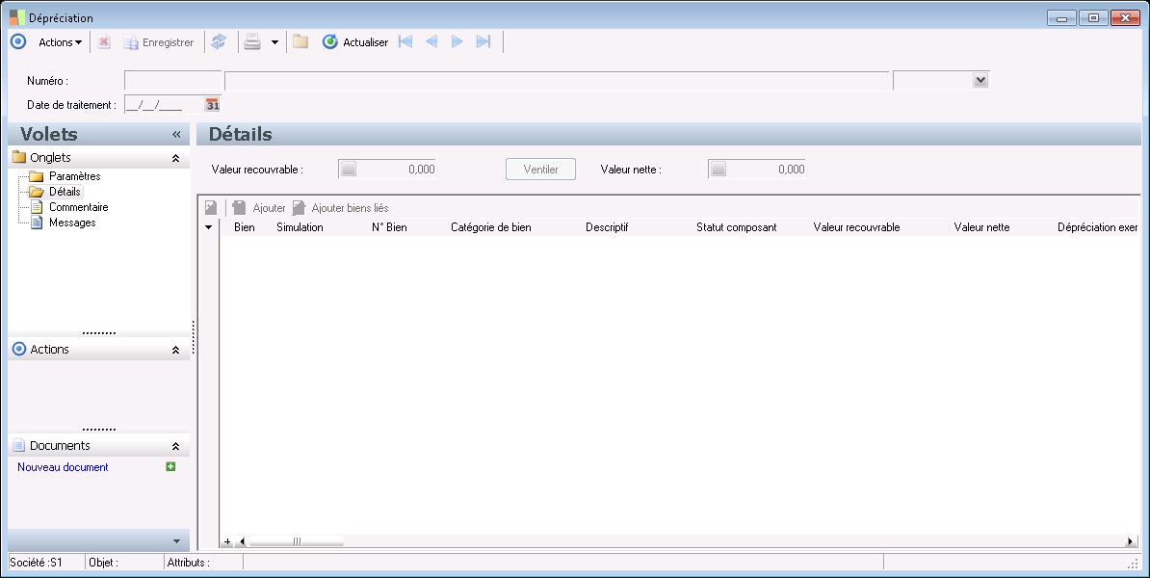
Task: Click the Dépréciation window title icon
Action: (x=17, y=17)
